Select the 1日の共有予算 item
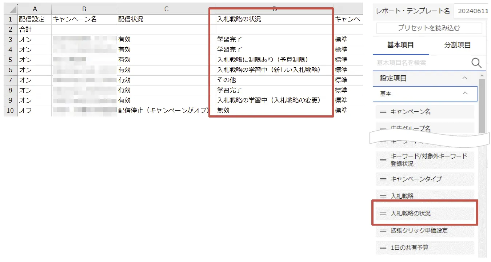Image resolution: width=491 pixels, height=262 pixels. coord(425,247)
